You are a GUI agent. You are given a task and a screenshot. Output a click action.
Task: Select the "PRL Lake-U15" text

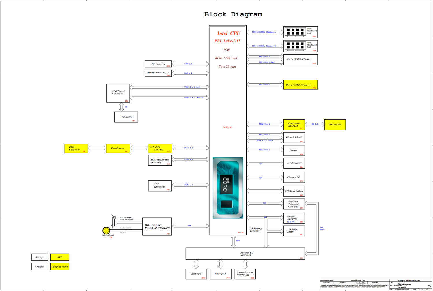click(227, 41)
